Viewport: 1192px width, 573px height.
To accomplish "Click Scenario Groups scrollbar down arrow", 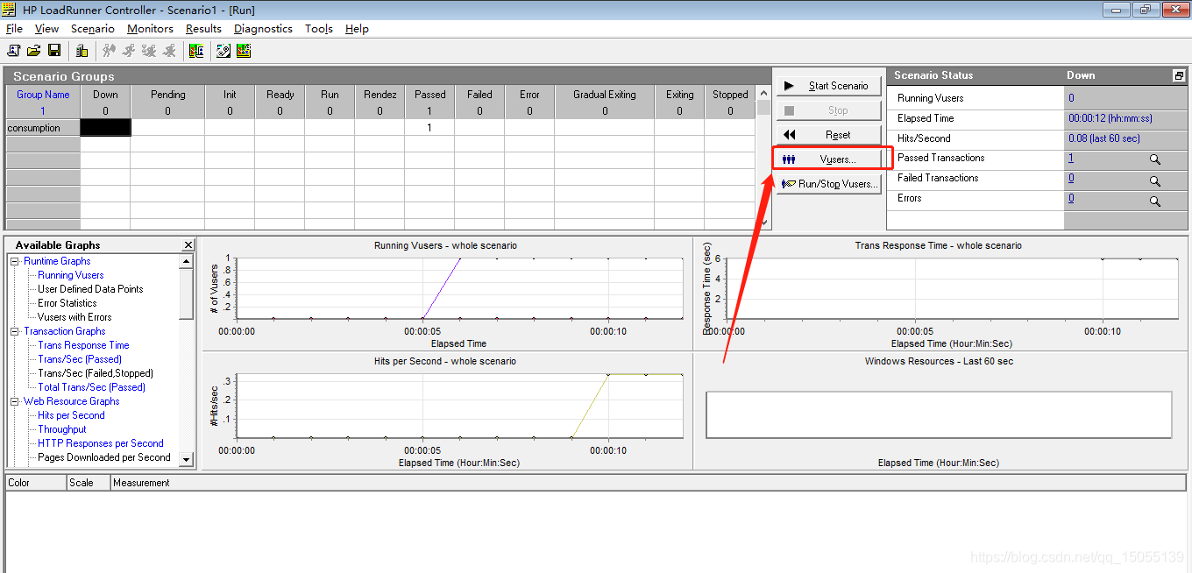I will pyautogui.click(x=763, y=223).
